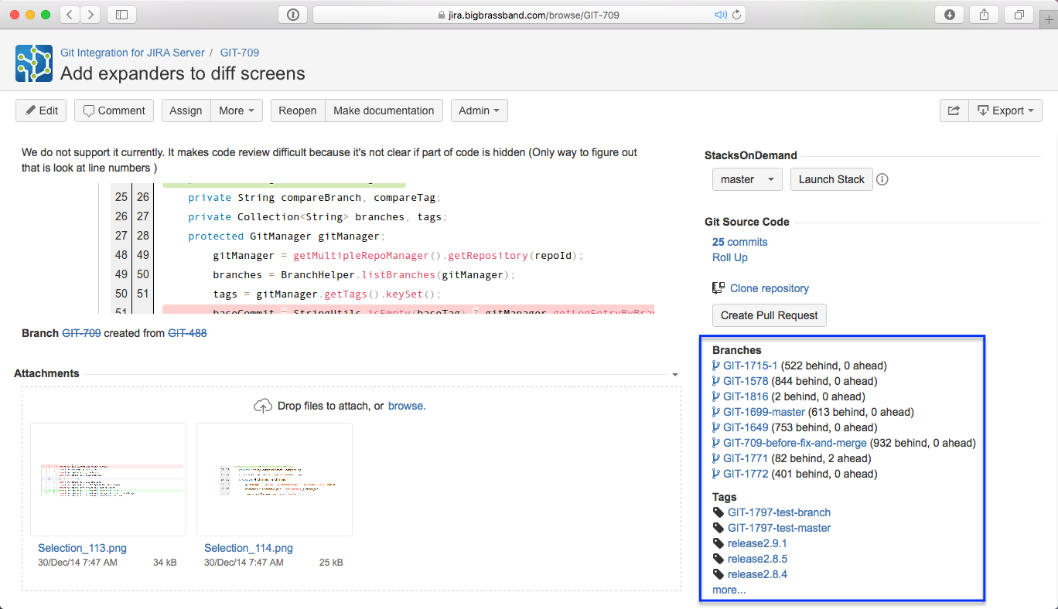The width and height of the screenshot is (1058, 609).
Task: Click the Create Pull Request button
Action: click(x=769, y=315)
